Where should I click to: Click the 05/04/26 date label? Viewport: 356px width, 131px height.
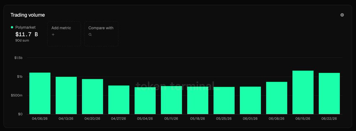click(145, 119)
